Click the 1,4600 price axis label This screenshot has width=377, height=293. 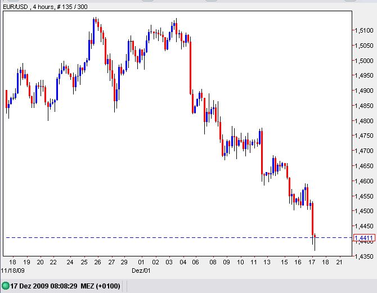click(364, 181)
